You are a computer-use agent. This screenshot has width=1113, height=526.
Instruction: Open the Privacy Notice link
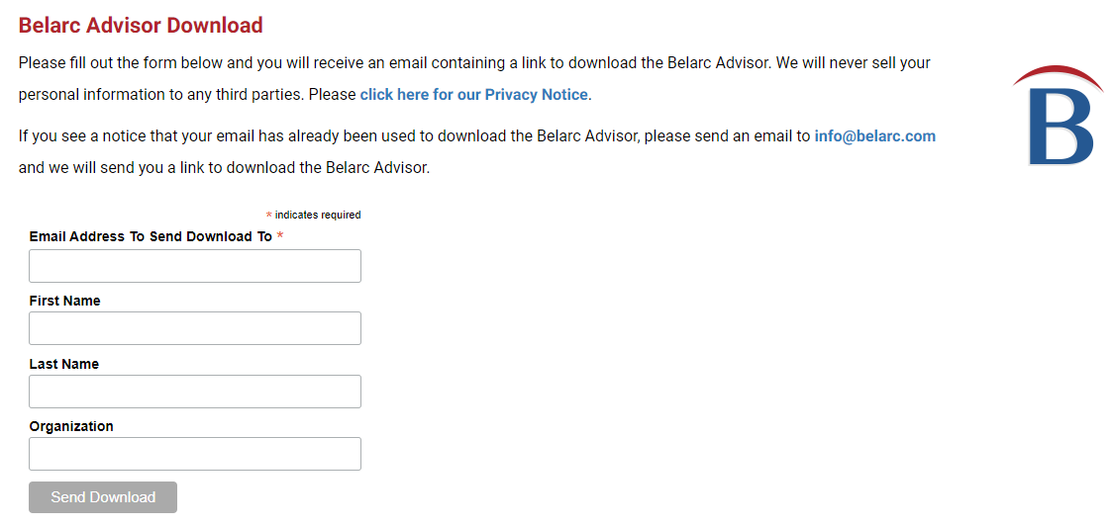click(473, 94)
